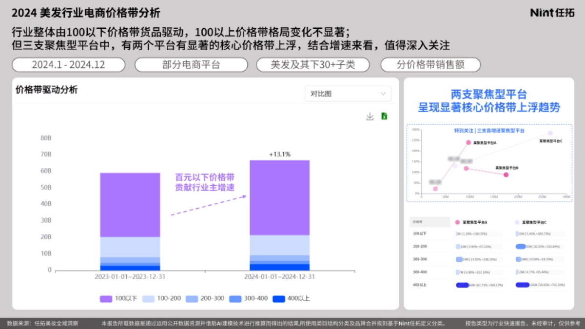Image resolution: width=585 pixels, height=329 pixels.
Task: Click the chevron on the 对比图 selector
Action: point(384,94)
